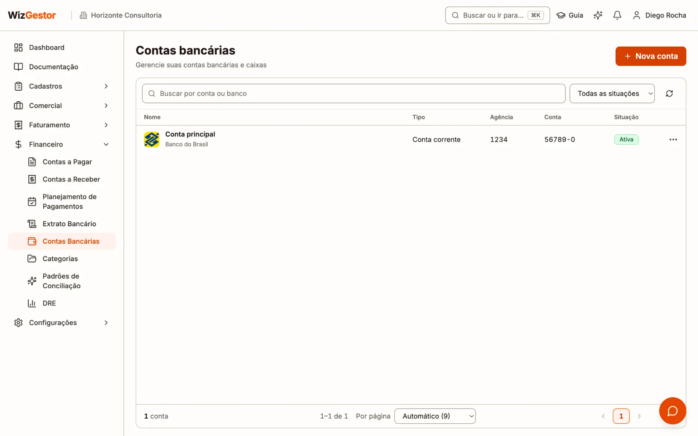Viewport: 698px width, 436px height.
Task: Open the chat support bubble
Action: coord(672,411)
